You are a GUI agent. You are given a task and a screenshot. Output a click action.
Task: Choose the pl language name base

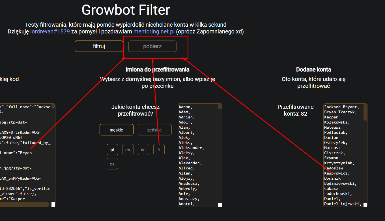click(x=112, y=150)
